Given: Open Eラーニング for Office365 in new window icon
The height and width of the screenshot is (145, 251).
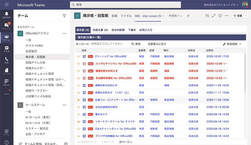Looking at the screenshot, I should (x=84, y=56).
